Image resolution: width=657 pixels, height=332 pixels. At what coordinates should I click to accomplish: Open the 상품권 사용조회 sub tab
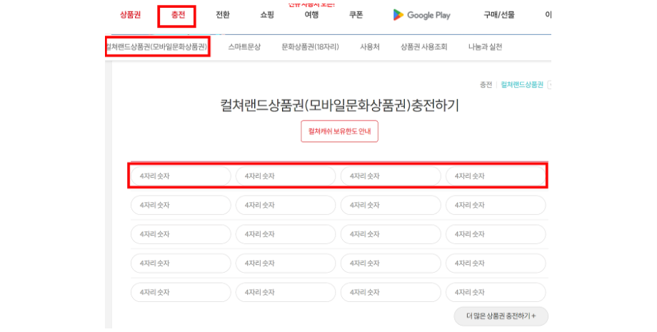click(x=423, y=47)
